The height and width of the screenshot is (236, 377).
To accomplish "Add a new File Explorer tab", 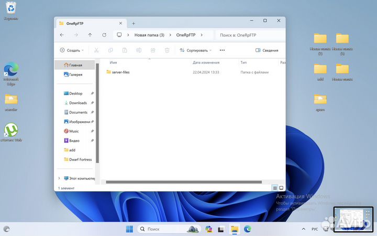I will pyautogui.click(x=134, y=23).
